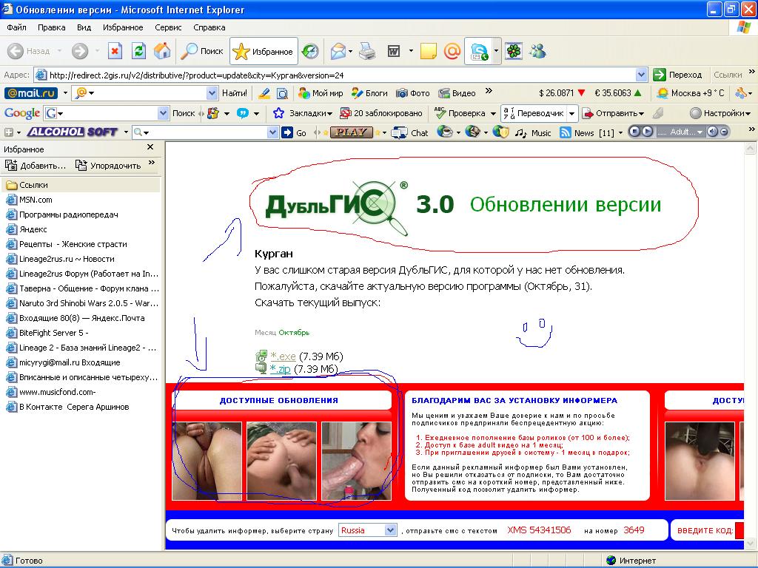Stop page loading with the red X icon
This screenshot has width=758, height=568.
tap(115, 51)
